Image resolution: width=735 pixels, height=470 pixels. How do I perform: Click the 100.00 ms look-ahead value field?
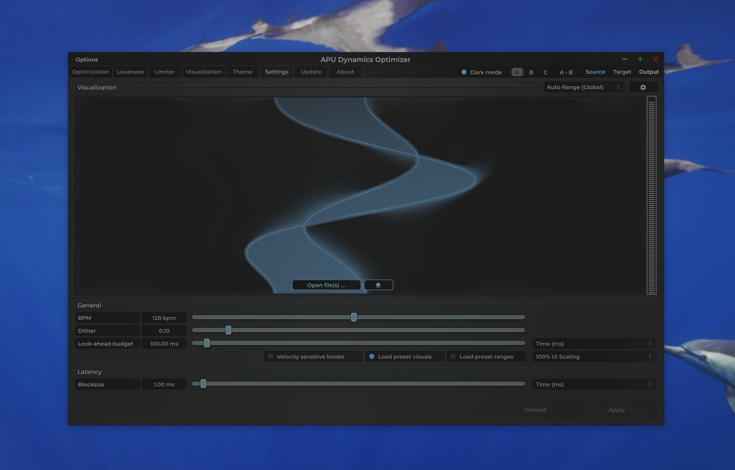pyautogui.click(x=164, y=344)
